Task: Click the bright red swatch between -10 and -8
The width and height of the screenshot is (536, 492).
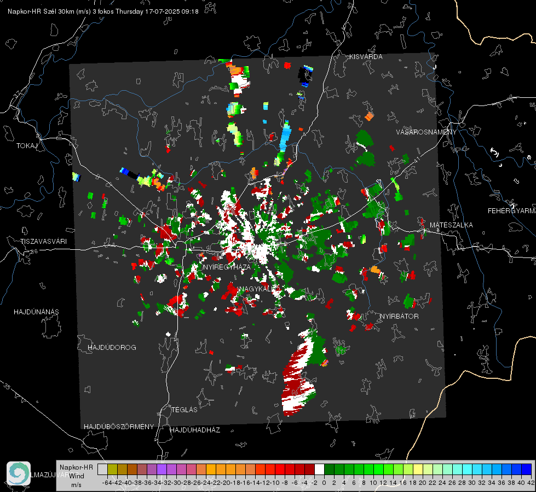Action: 280,469
